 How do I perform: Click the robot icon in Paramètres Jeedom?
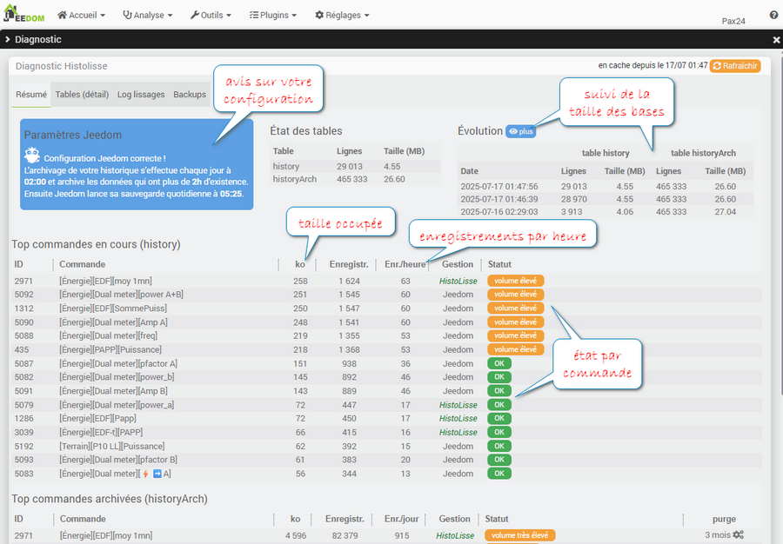click(x=32, y=155)
